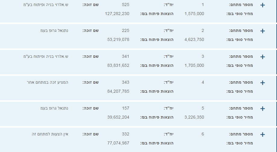This screenshot has width=277, height=152.
Task: Select the final price 1,705,000
Action: pyautogui.click(x=194, y=65)
